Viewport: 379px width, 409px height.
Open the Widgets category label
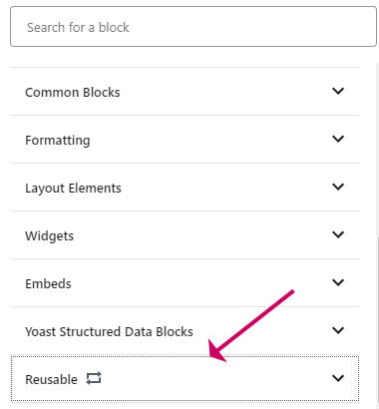(x=49, y=236)
